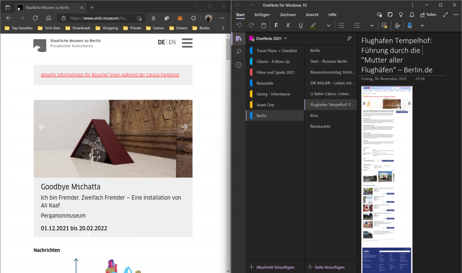Open the Start ribbon tab
The height and width of the screenshot is (273, 462).
(x=240, y=15)
